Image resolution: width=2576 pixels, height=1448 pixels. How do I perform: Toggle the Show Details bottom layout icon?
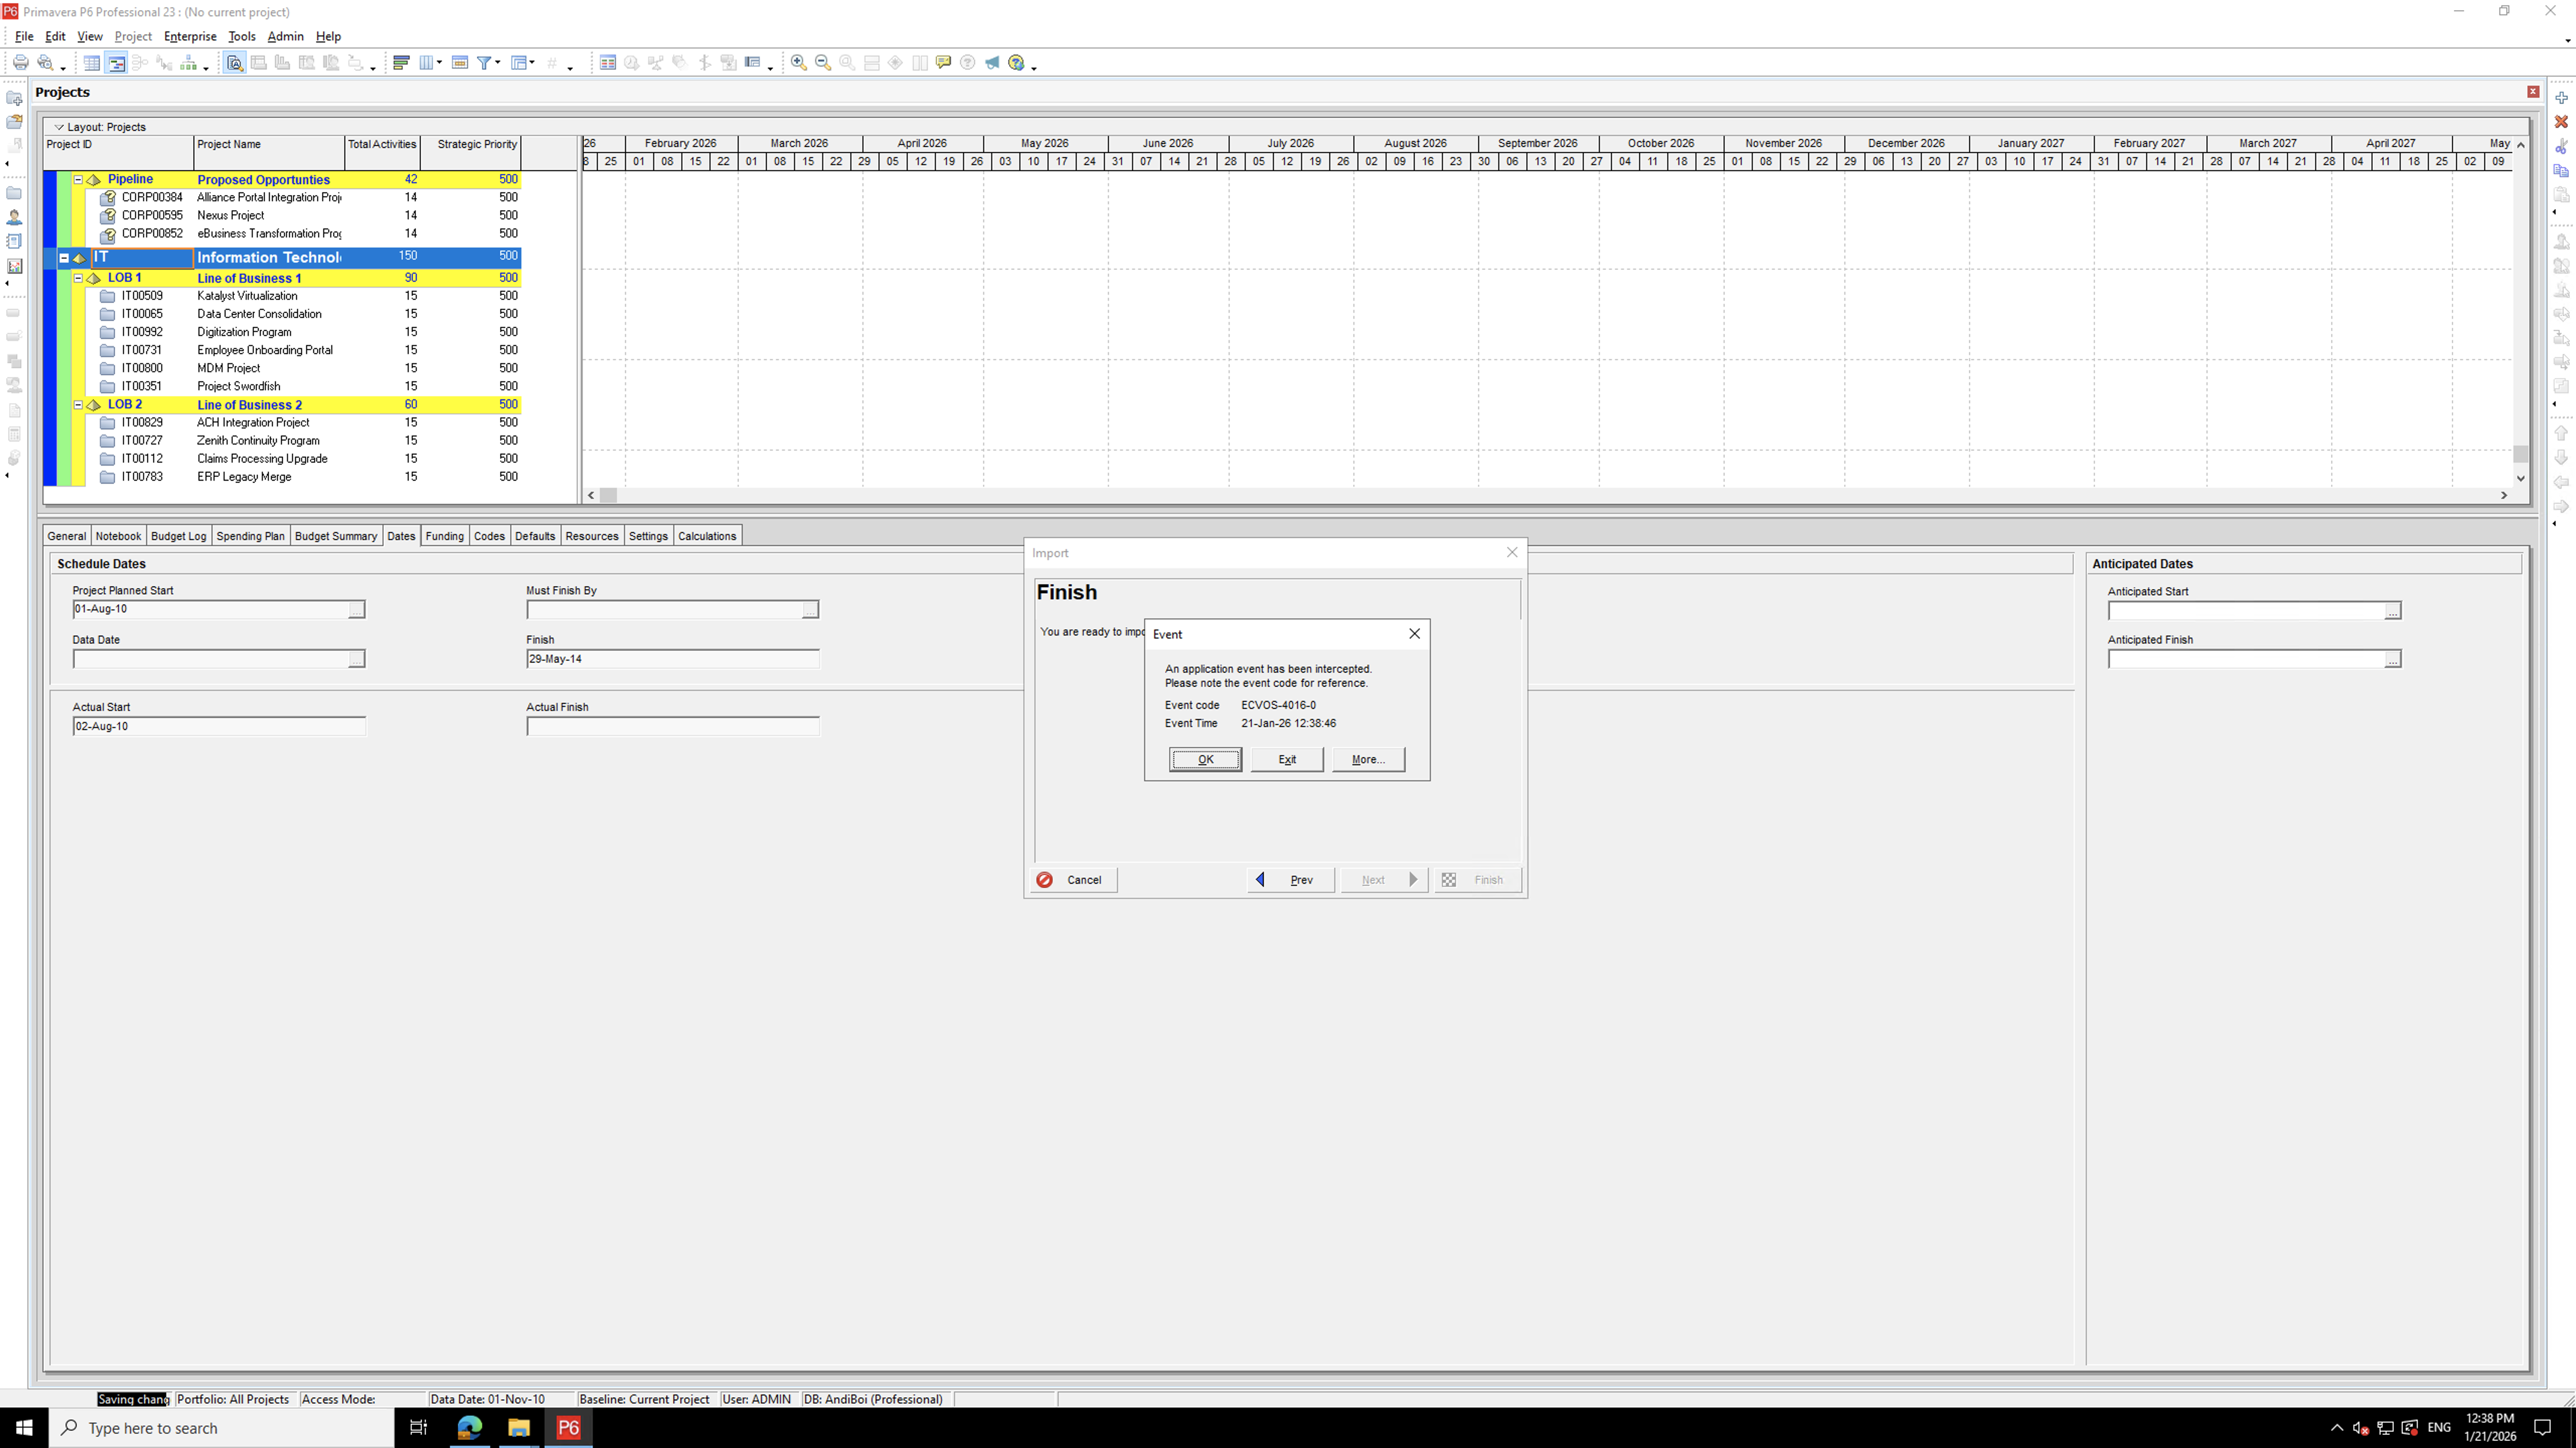(234, 63)
